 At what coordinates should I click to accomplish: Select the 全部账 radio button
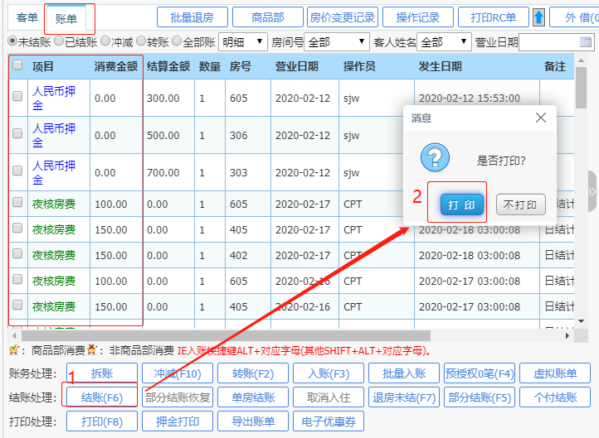pos(177,41)
